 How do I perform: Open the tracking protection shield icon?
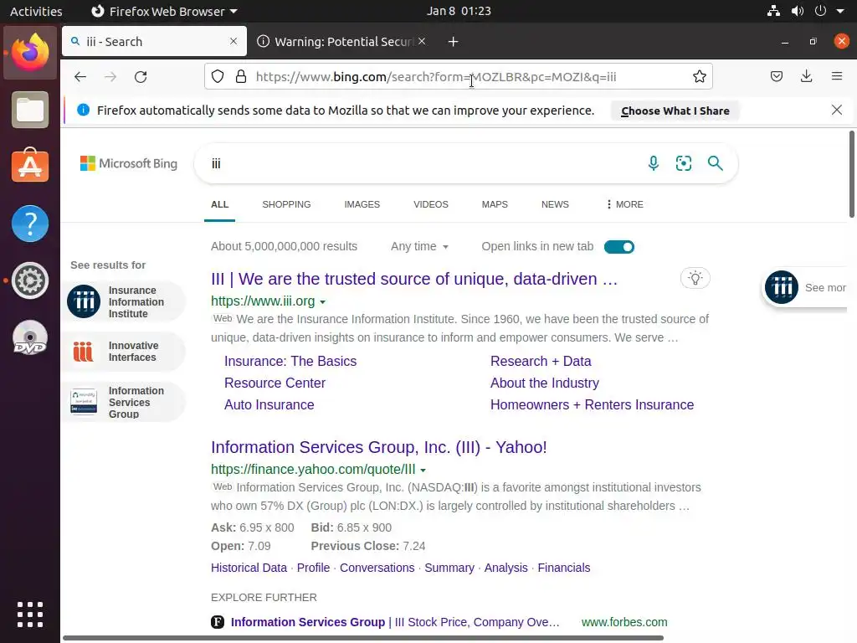218,76
